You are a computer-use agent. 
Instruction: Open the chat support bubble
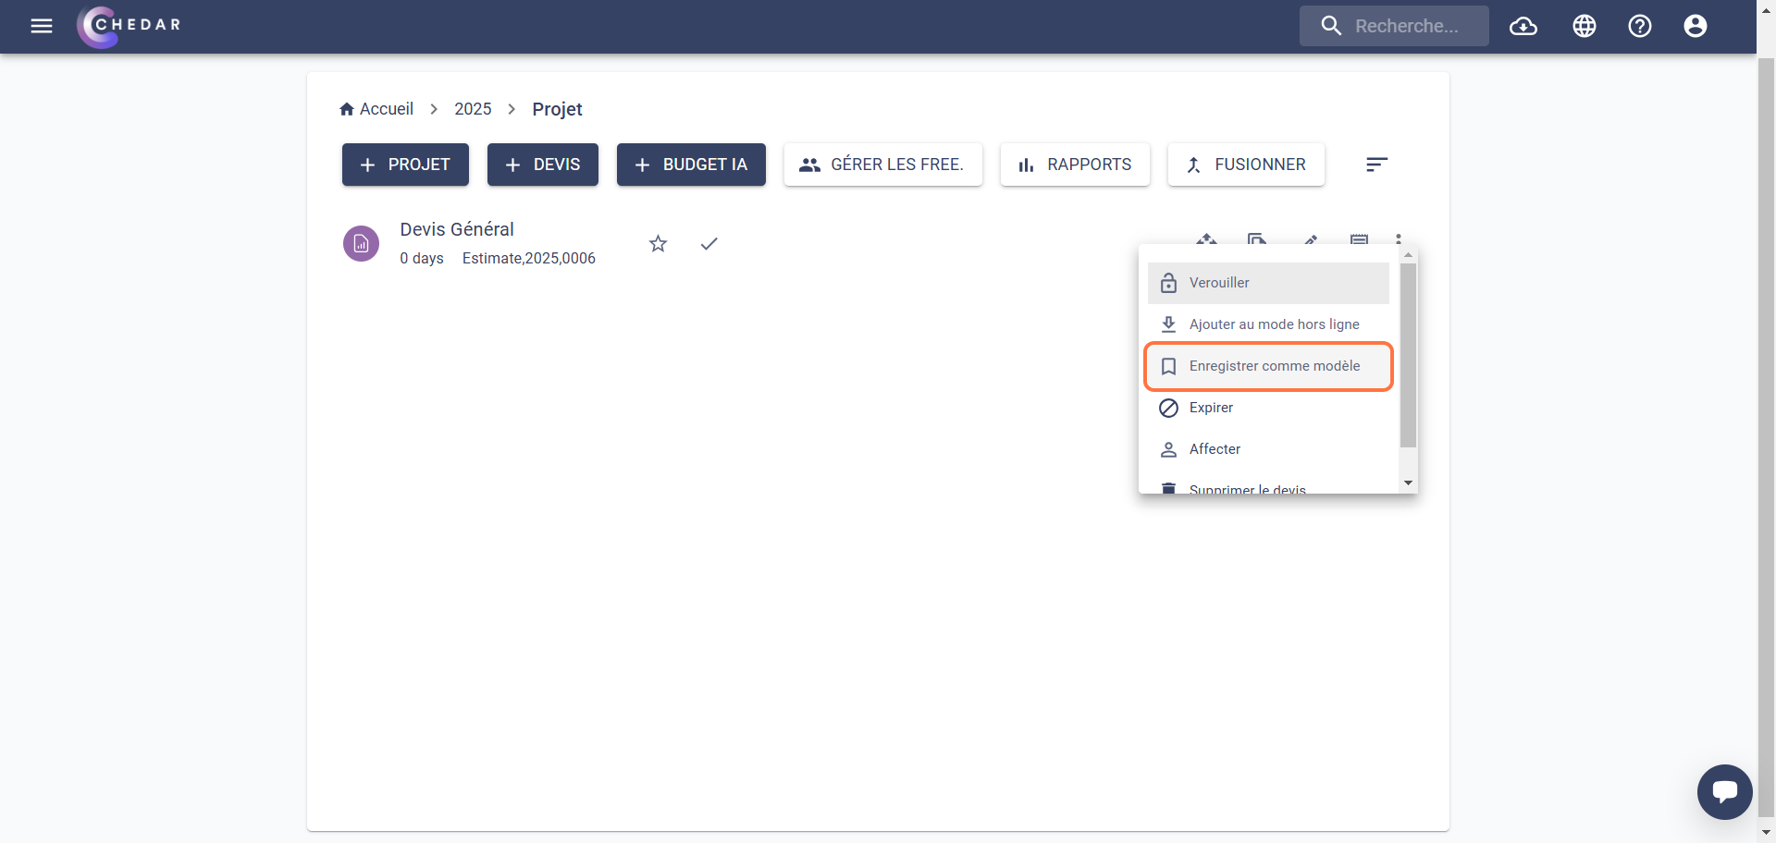[x=1724, y=792]
